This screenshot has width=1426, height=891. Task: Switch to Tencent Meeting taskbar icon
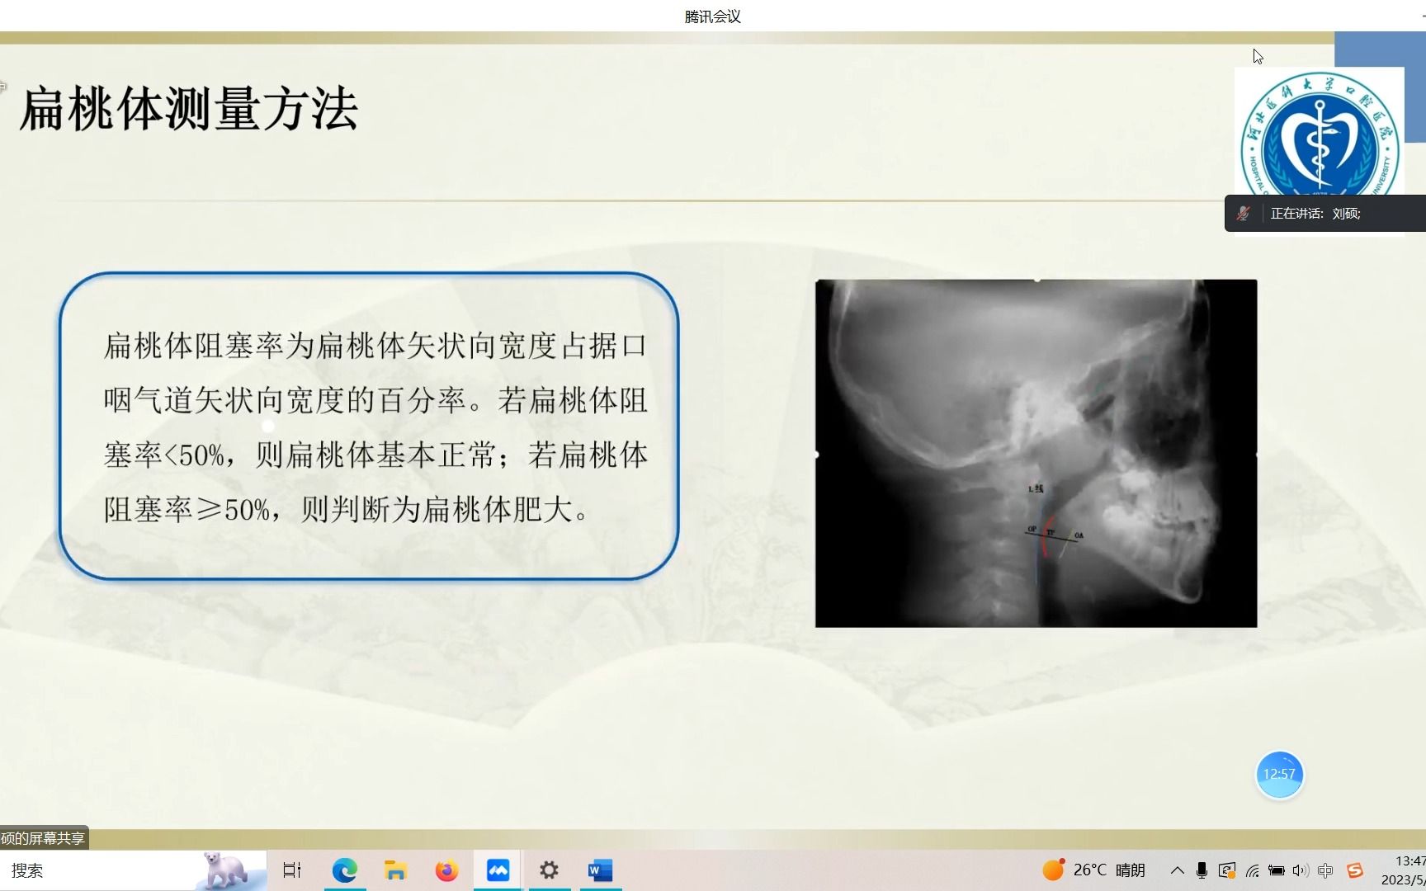tap(498, 870)
